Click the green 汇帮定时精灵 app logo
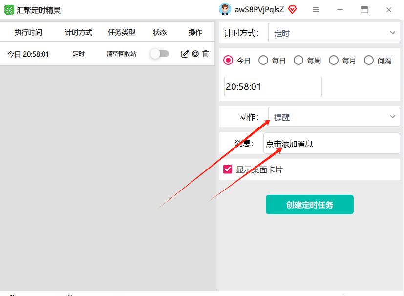Viewport: 404px width, 296px height. coord(8,9)
